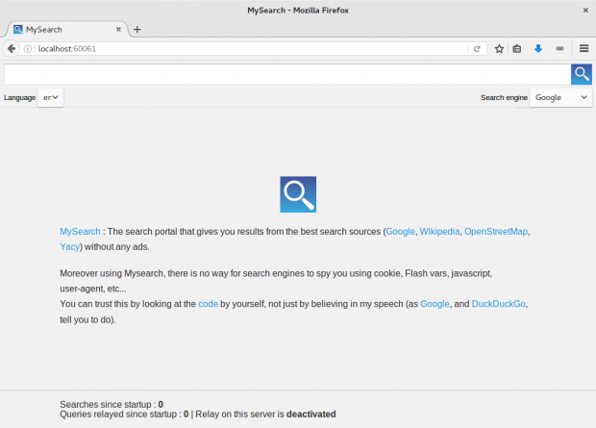Click the 'Queries relayed since startup' text
Screen dimensions: 596x428
point(118,414)
